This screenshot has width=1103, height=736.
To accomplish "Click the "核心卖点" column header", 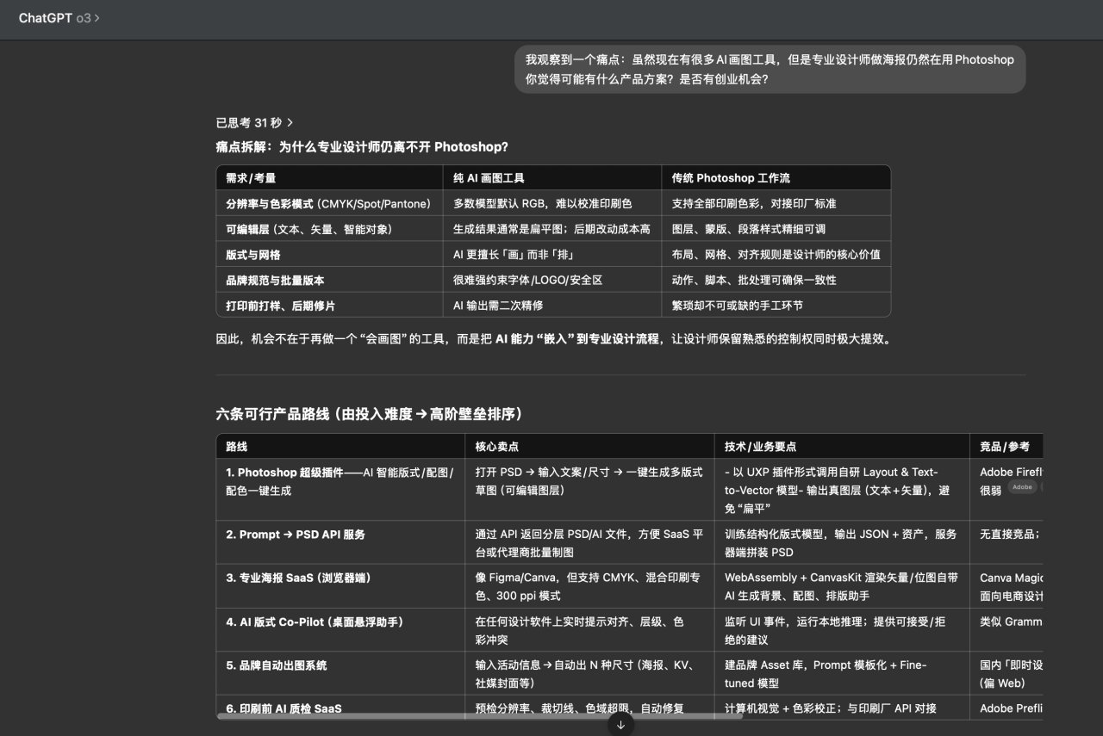I will click(496, 447).
